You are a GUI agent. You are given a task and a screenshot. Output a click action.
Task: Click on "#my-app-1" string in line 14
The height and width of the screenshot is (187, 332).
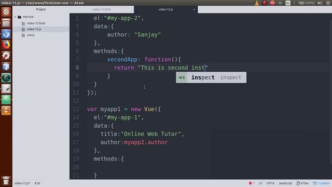coord(122,117)
